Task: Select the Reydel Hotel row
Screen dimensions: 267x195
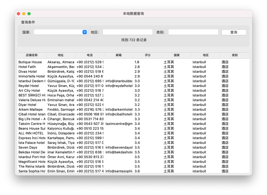Action: coord(29,86)
